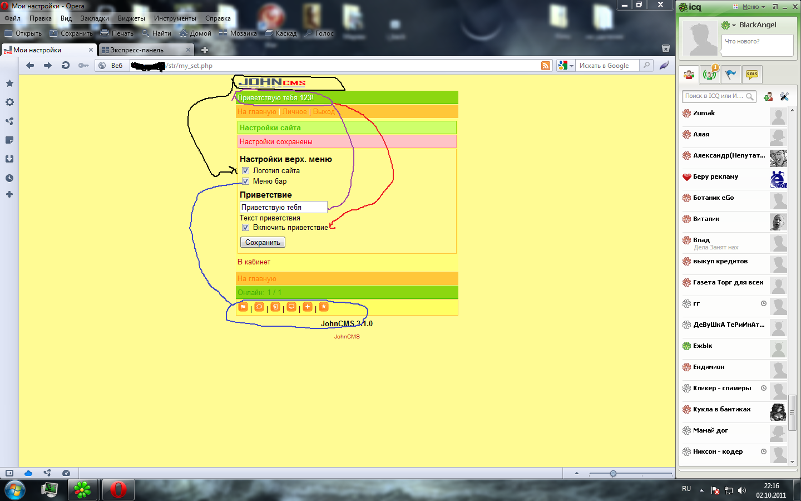Open the RSS feed icon in address bar
The image size is (801, 501).
[x=546, y=66]
